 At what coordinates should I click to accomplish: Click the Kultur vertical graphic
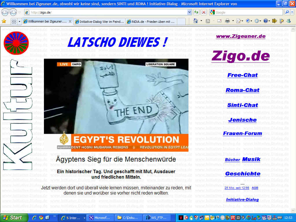point(18,114)
